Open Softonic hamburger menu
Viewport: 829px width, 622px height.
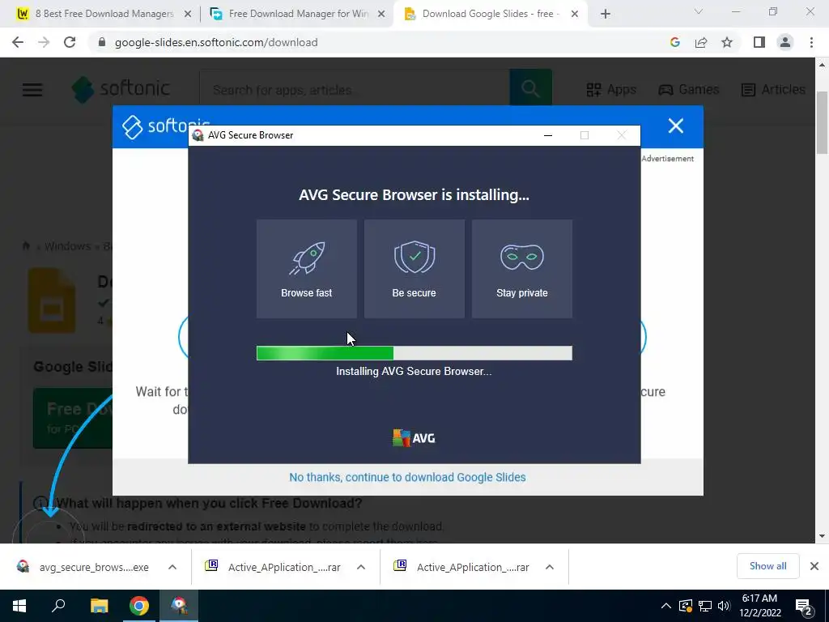(32, 89)
